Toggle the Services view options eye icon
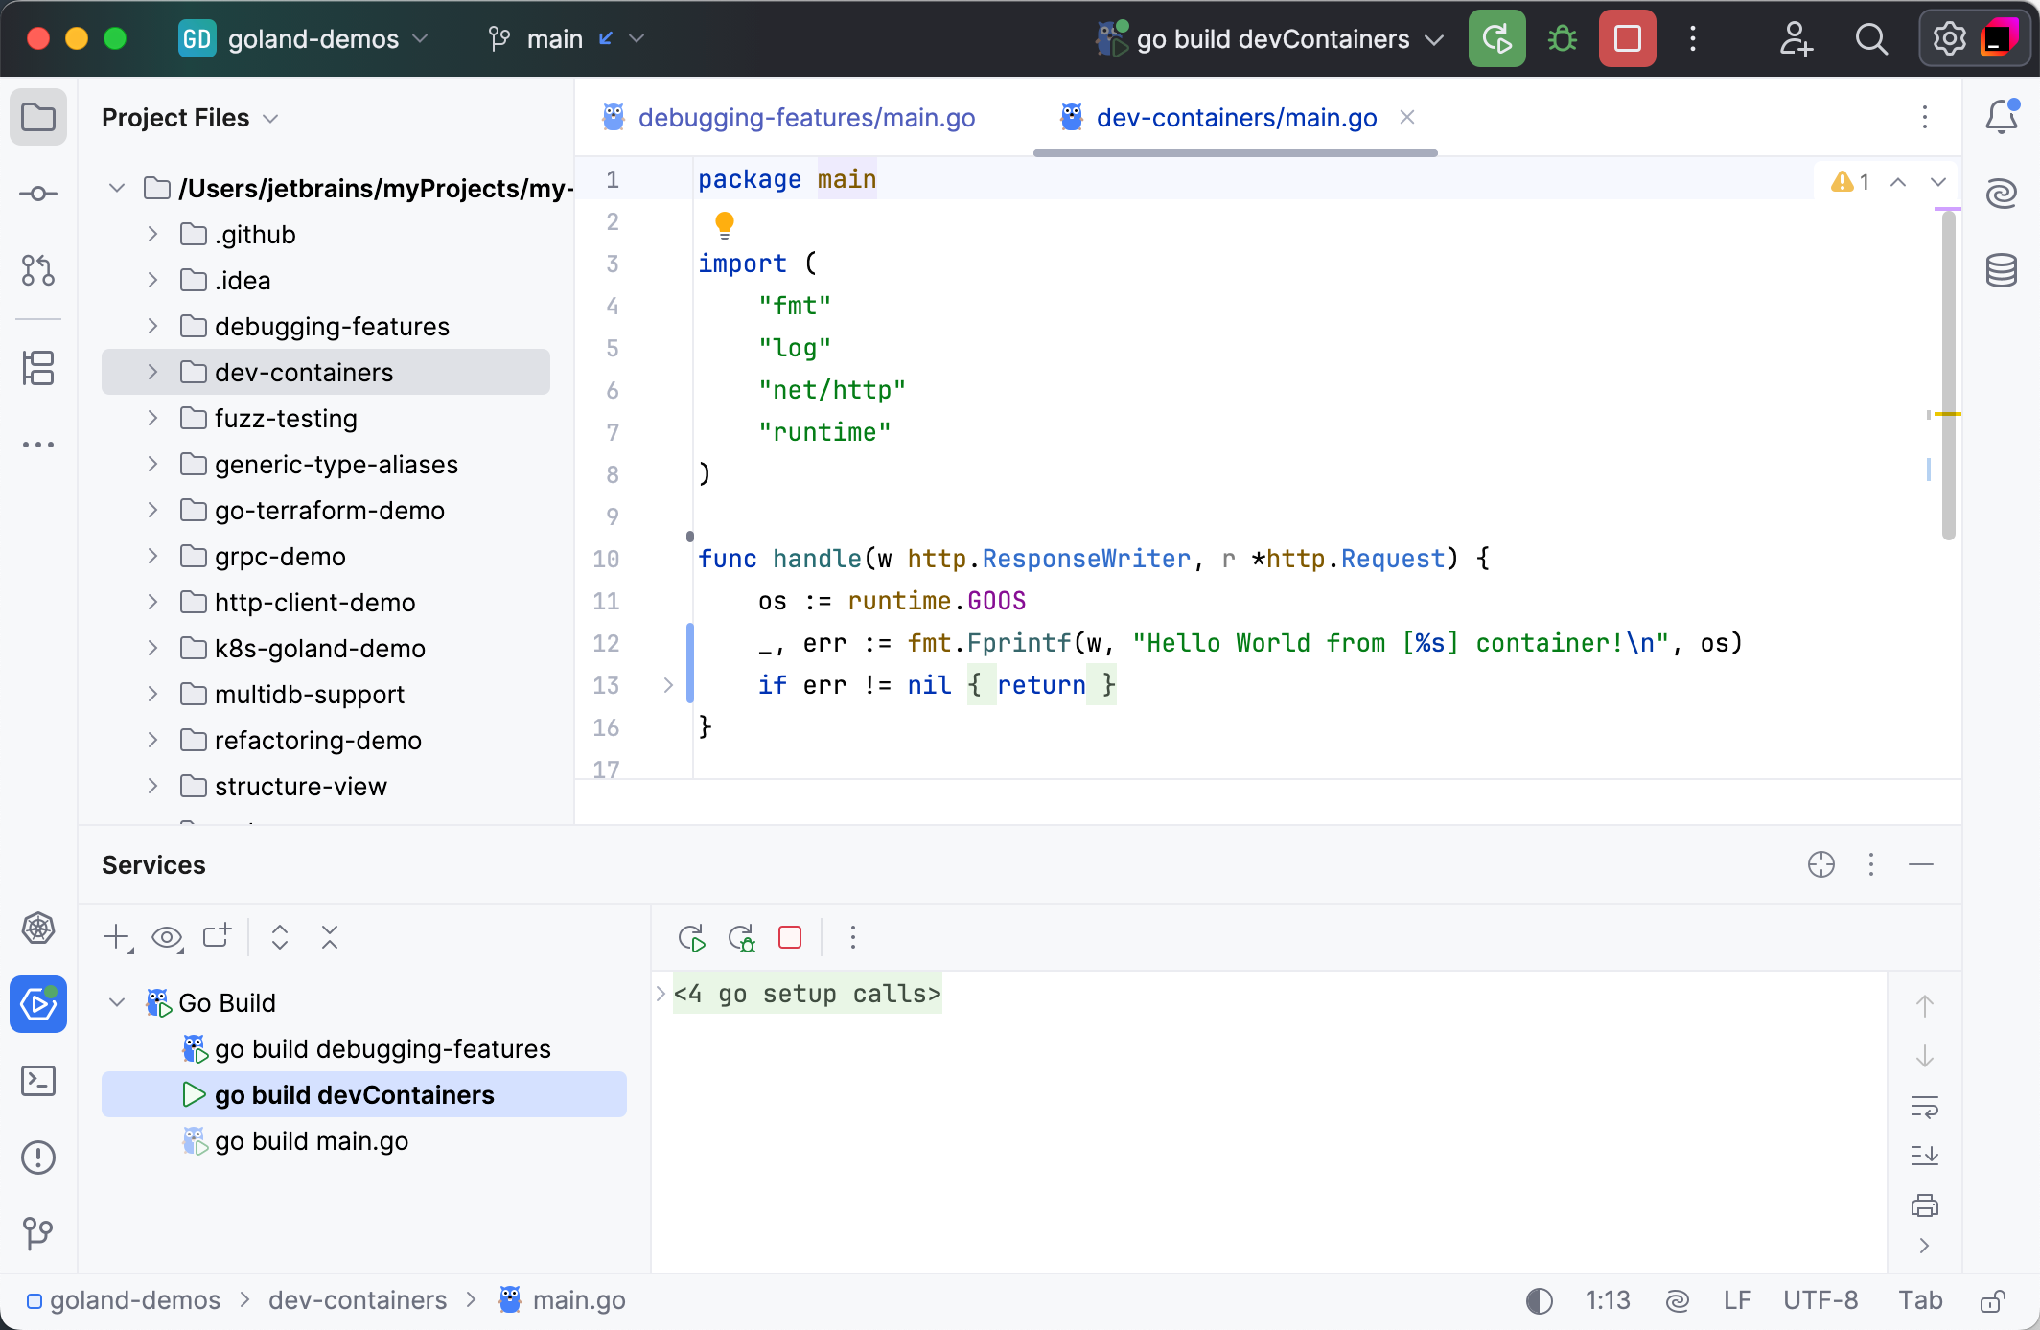Screen dimensions: 2040x1330 point(167,937)
